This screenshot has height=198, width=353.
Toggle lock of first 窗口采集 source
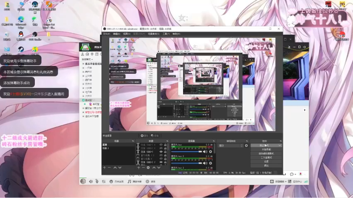pos(165,155)
